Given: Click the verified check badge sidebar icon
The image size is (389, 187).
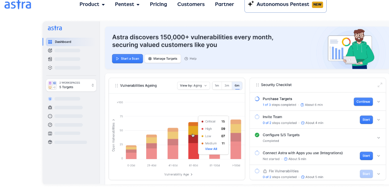Looking at the screenshot, I should click(x=50, y=125).
